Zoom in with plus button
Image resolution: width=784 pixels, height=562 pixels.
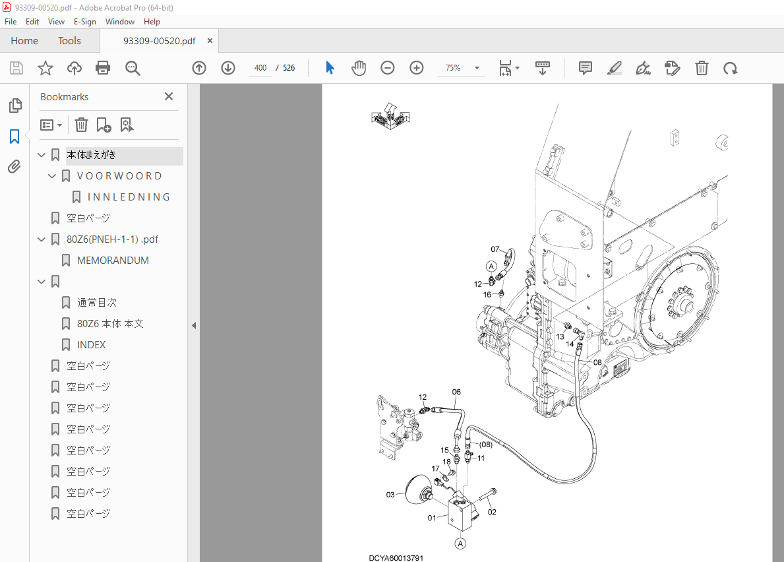click(417, 68)
